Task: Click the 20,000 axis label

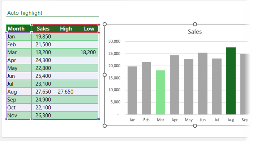Action: coord(115,66)
